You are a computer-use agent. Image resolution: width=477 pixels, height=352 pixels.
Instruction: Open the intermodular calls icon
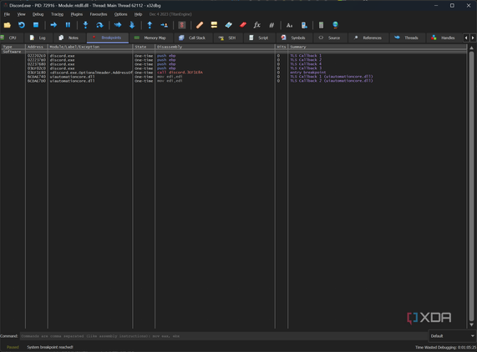(304, 25)
